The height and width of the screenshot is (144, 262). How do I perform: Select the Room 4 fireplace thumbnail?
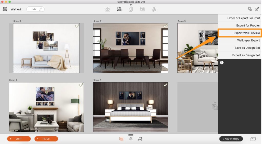pyautogui.click(x=47, y=107)
